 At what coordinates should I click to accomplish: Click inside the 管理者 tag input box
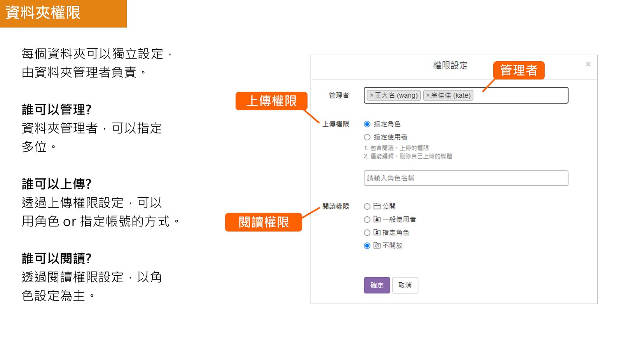click(521, 95)
